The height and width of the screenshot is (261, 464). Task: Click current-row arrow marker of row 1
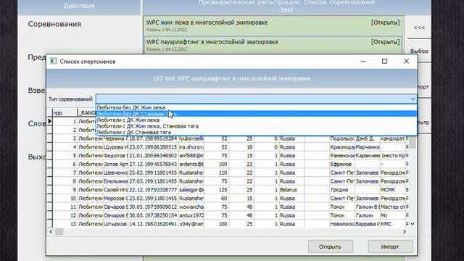click(x=50, y=121)
